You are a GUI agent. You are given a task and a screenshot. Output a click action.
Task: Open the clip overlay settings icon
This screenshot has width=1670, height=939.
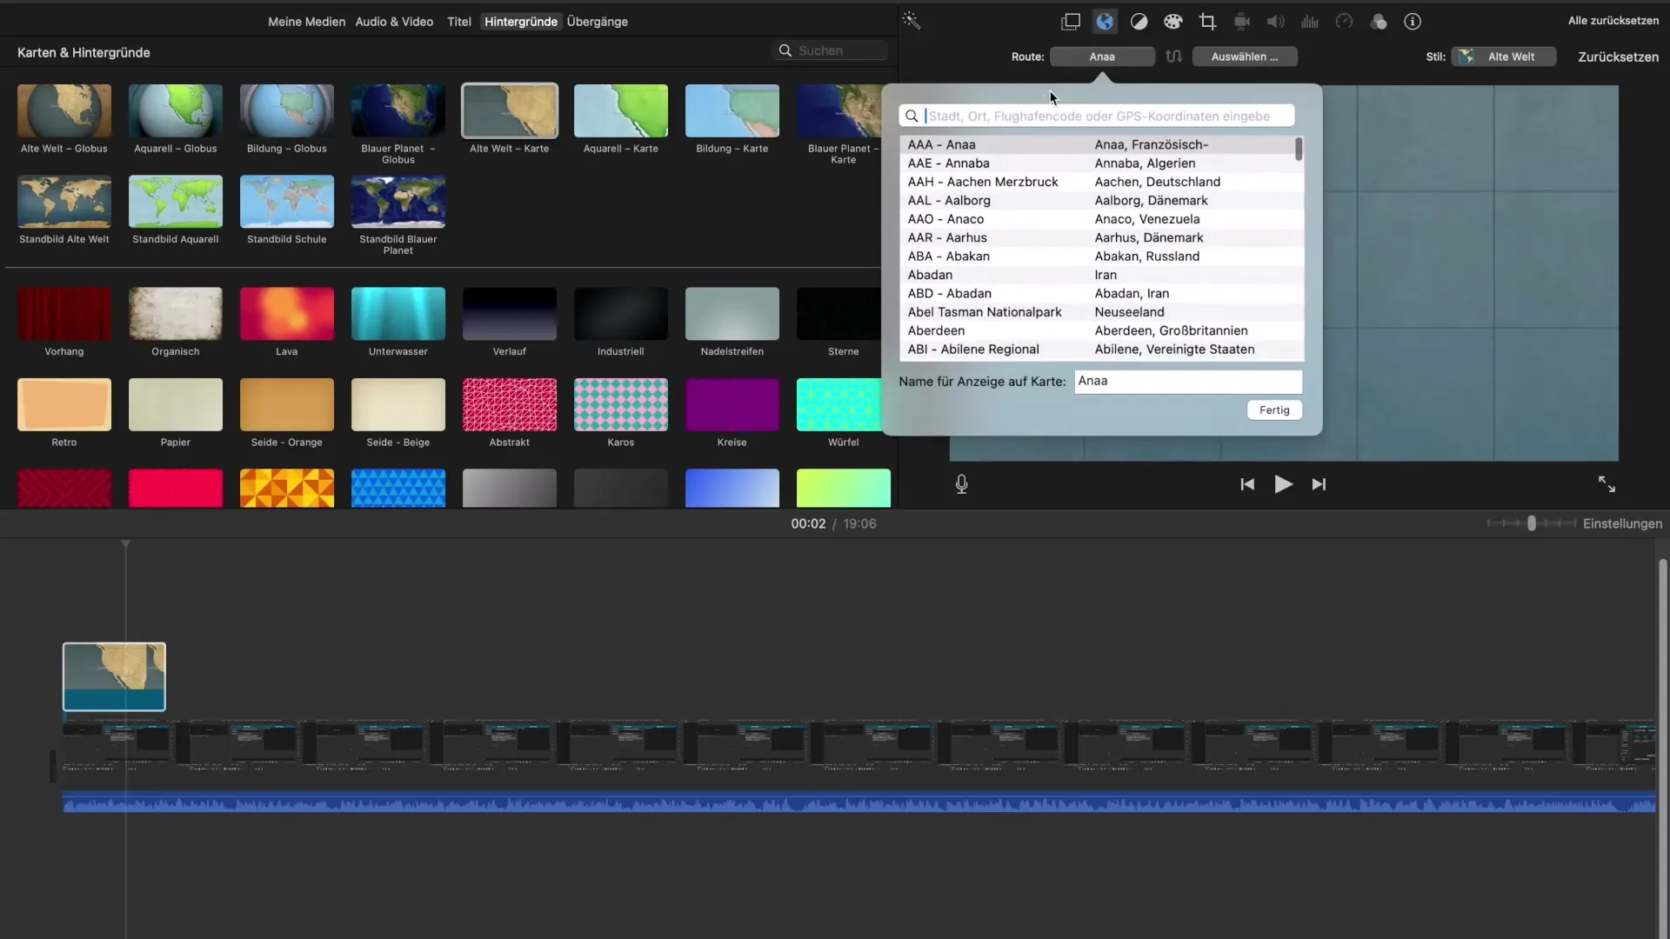[x=1071, y=22]
